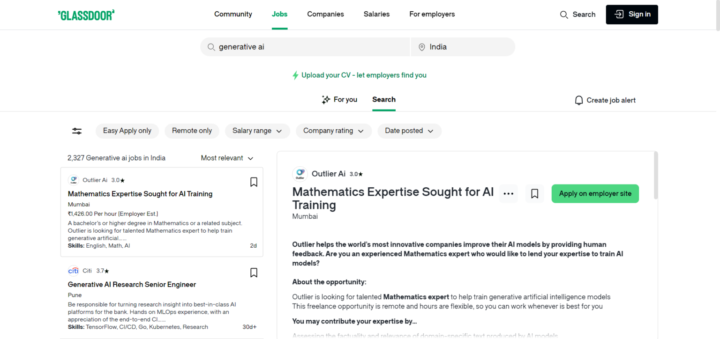
Task: Click the Citi company logo
Action: pos(74,270)
